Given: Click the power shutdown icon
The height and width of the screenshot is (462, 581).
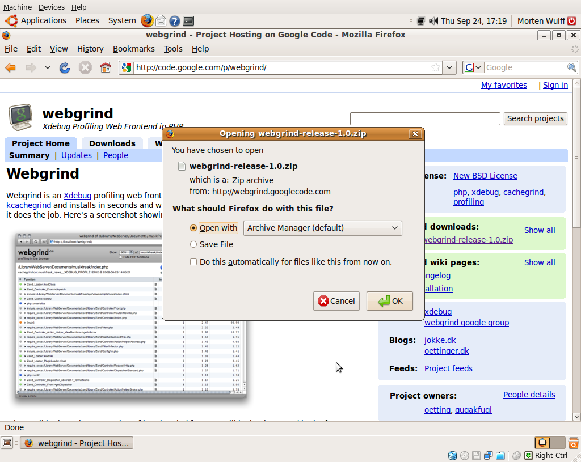Looking at the screenshot, I should click(x=572, y=21).
